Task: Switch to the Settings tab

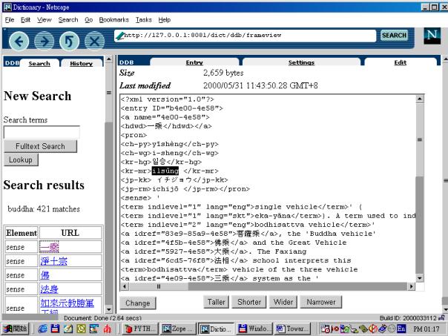Action: coord(301,62)
